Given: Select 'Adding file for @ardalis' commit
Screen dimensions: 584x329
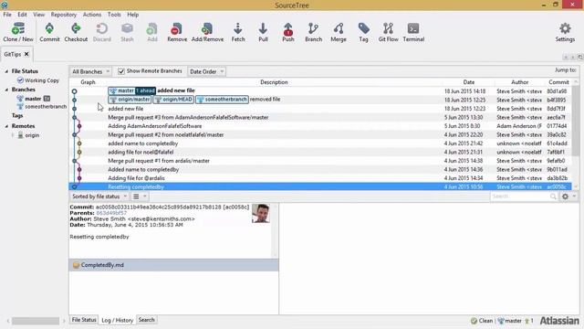Looking at the screenshot, I should pos(320,178).
